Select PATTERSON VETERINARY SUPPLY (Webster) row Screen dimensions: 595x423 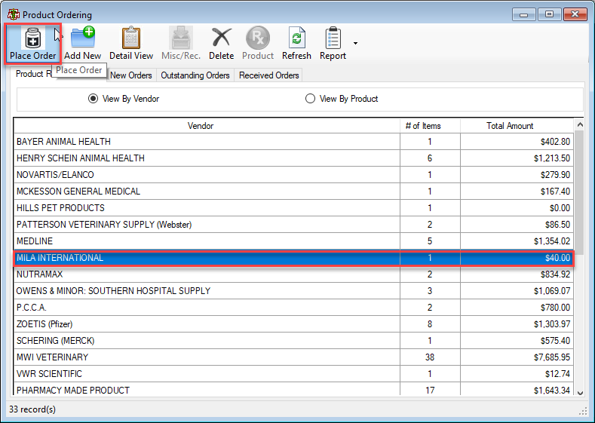(x=293, y=225)
